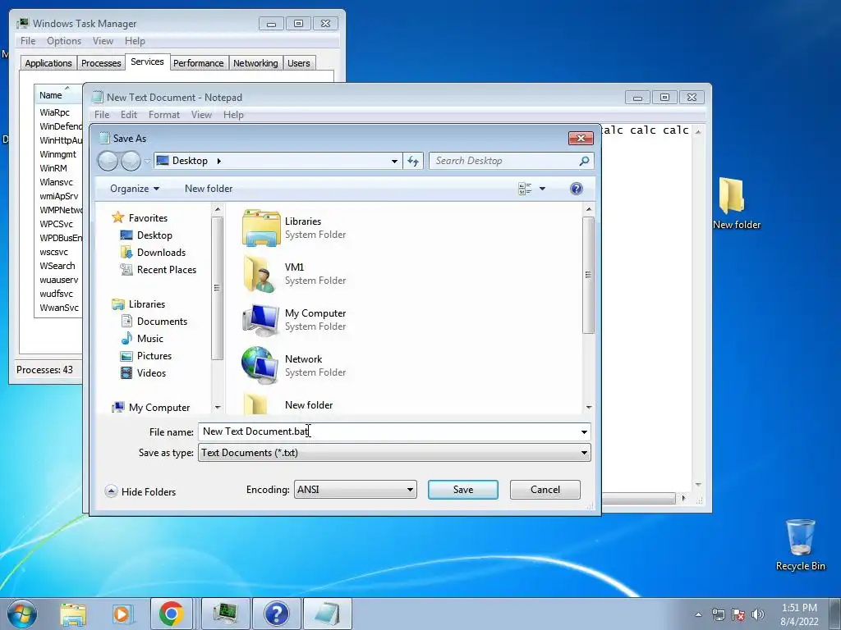Open Notepad File menu
The height and width of the screenshot is (630, 841).
101,115
